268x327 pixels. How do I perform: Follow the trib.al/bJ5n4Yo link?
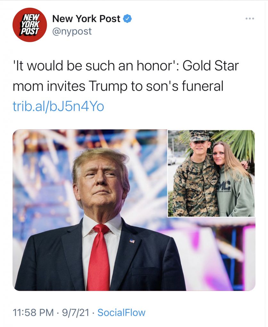(x=58, y=107)
